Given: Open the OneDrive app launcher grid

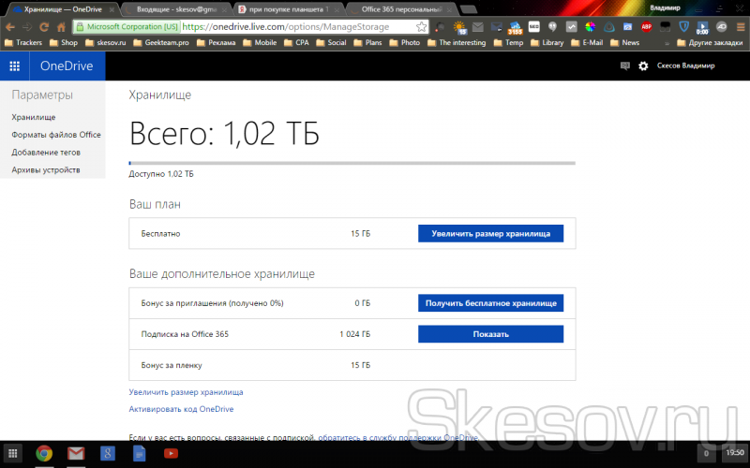Looking at the screenshot, I should [x=15, y=66].
